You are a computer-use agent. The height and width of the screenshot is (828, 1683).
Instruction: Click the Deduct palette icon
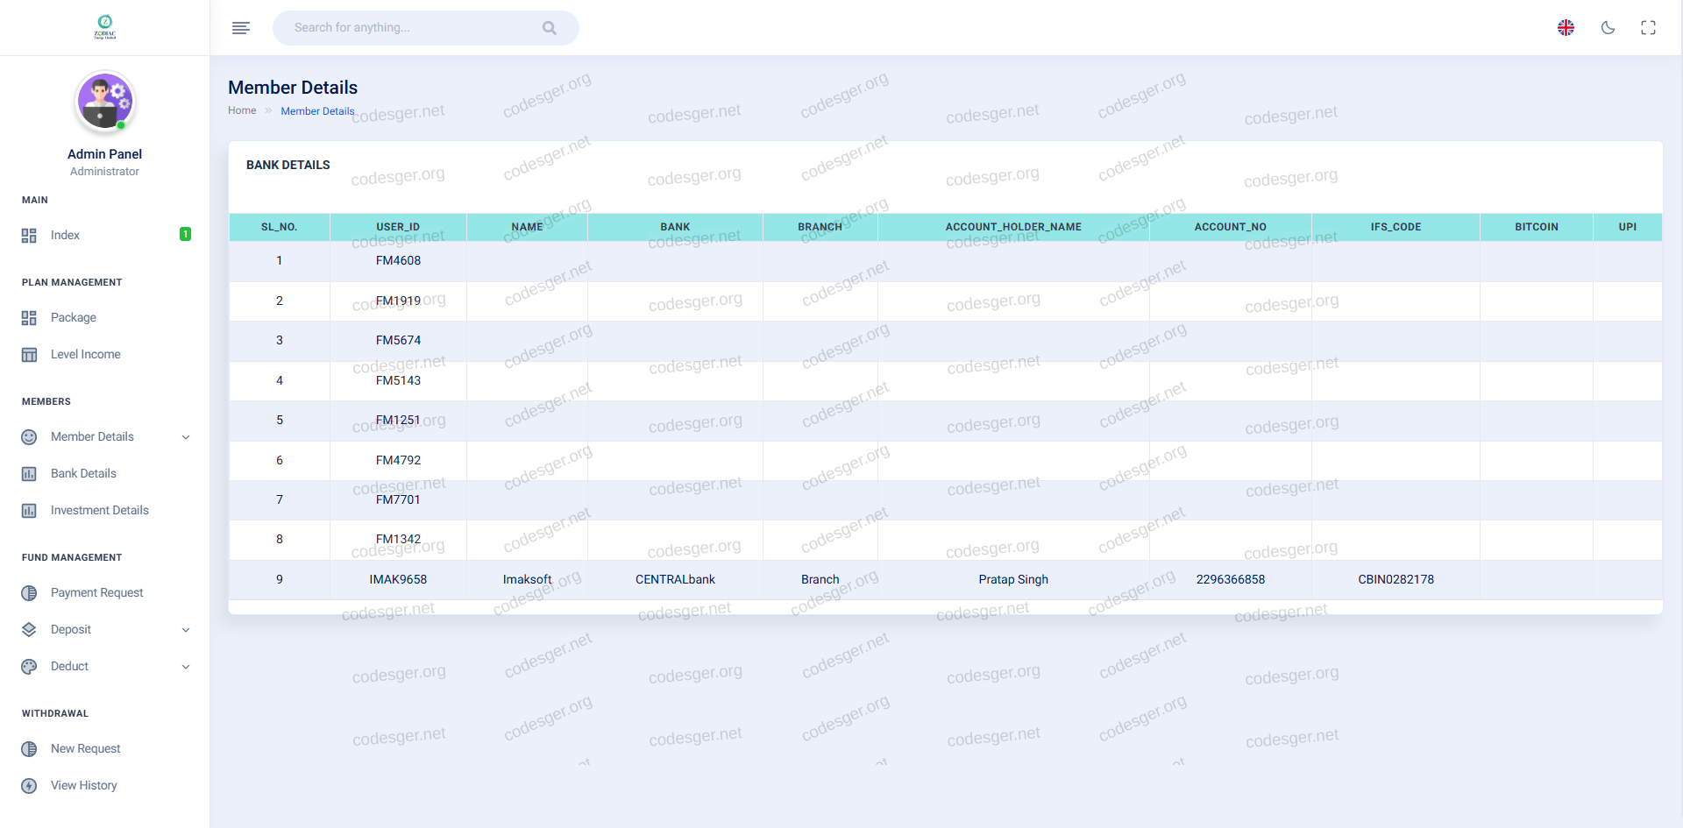coord(29,667)
